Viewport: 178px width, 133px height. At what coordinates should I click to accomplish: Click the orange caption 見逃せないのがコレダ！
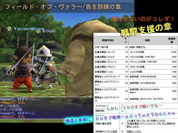[142, 19]
